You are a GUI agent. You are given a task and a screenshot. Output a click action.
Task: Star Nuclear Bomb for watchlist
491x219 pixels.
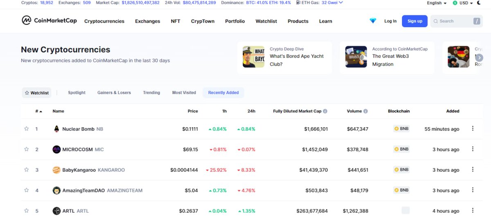tap(27, 129)
